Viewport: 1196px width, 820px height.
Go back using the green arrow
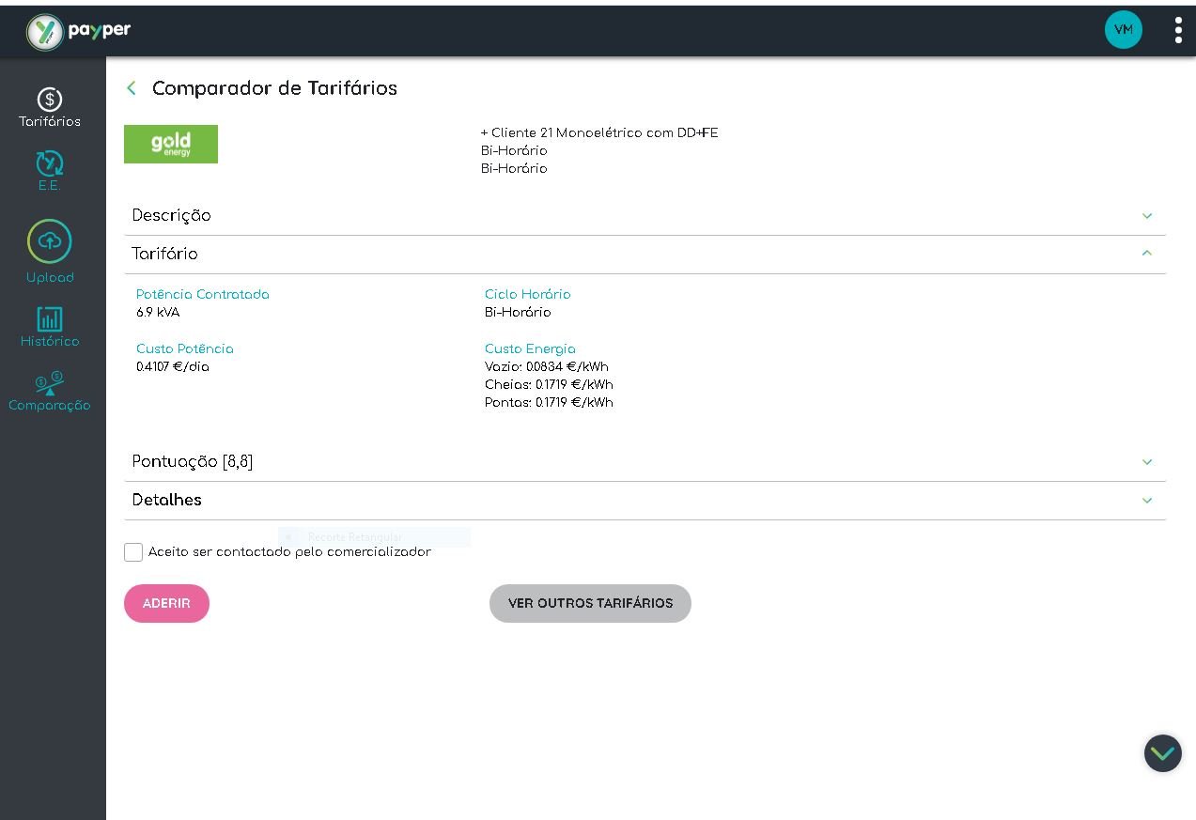click(x=132, y=88)
